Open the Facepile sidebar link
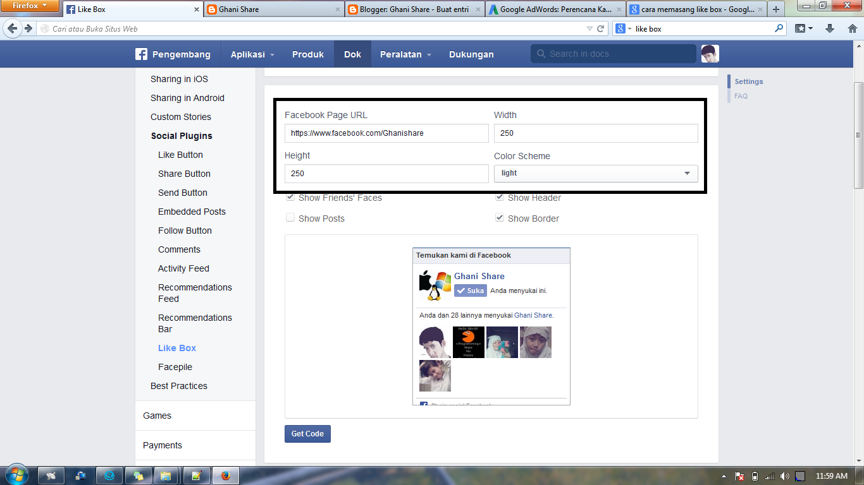 click(175, 367)
